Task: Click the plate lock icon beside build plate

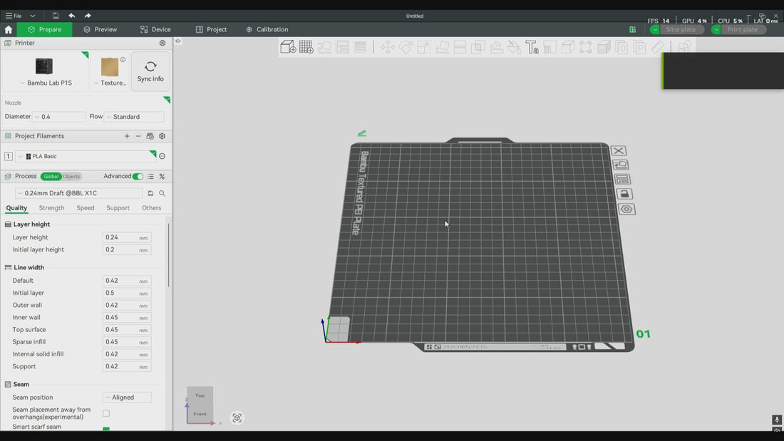Action: [624, 194]
